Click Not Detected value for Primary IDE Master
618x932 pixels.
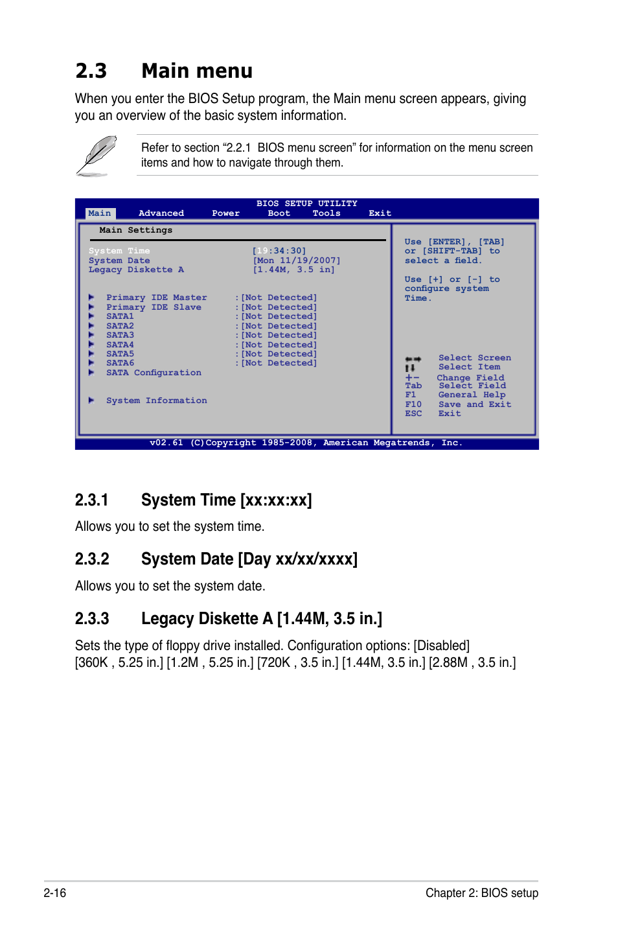tap(279, 297)
